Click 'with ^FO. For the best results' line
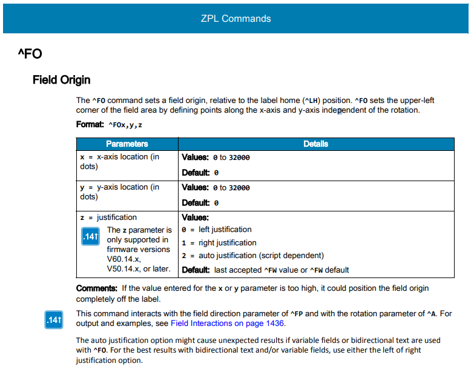The height and width of the screenshot is (372, 474). click(x=248, y=350)
